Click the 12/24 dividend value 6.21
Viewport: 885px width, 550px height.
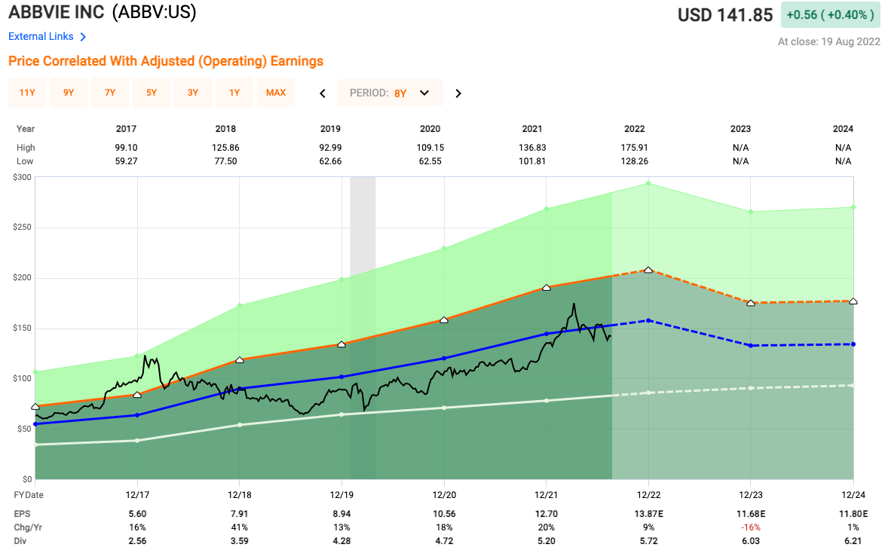click(x=853, y=540)
